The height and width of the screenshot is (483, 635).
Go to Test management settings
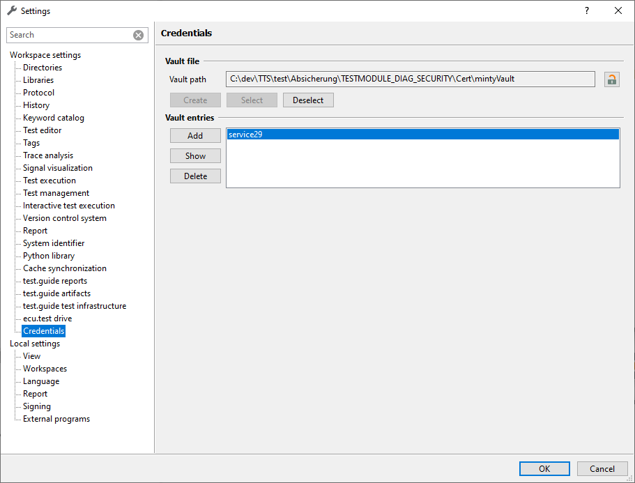tap(56, 193)
